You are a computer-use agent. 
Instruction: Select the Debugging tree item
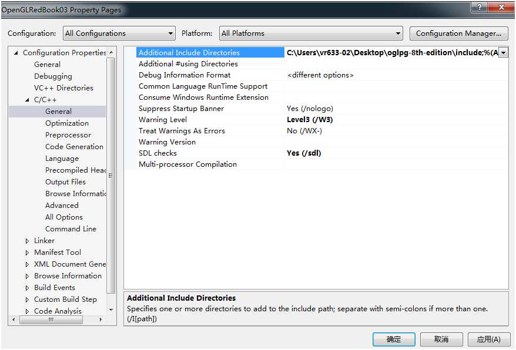click(53, 76)
